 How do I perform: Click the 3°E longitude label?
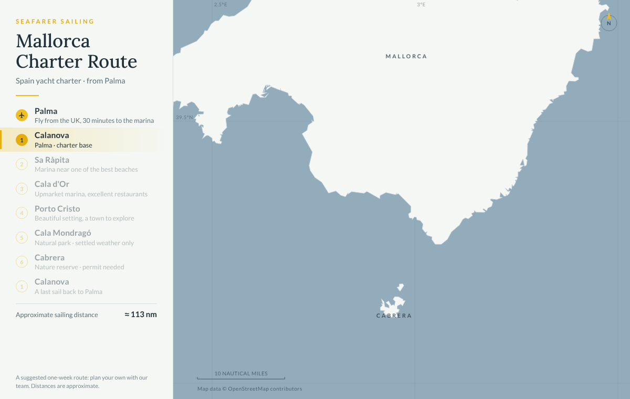tap(421, 4)
